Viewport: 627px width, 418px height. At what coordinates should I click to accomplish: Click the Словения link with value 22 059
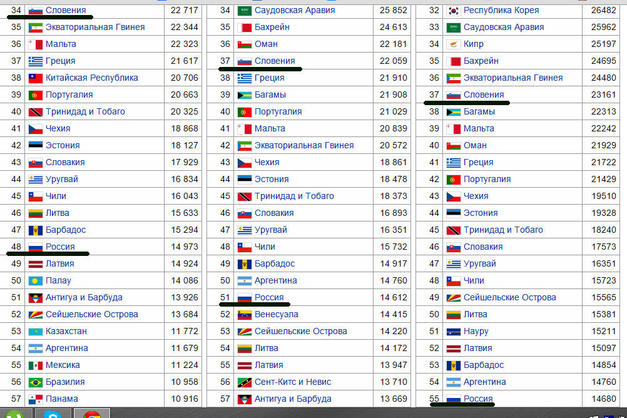275,61
